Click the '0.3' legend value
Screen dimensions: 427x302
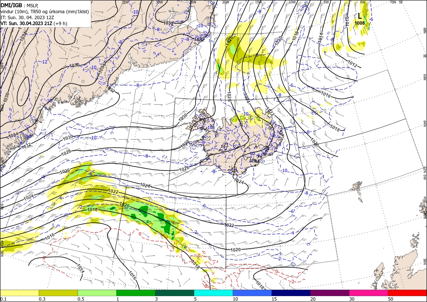(x=42, y=299)
